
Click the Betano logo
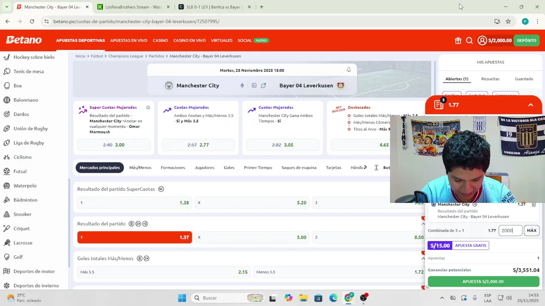[24, 40]
